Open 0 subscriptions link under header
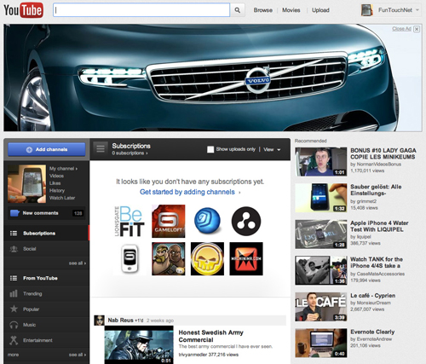This screenshot has width=426, height=364. 130,153
